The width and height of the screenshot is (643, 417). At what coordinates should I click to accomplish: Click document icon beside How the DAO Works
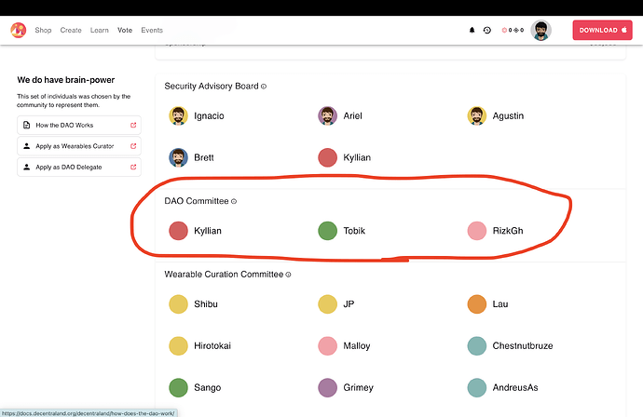[x=27, y=125]
